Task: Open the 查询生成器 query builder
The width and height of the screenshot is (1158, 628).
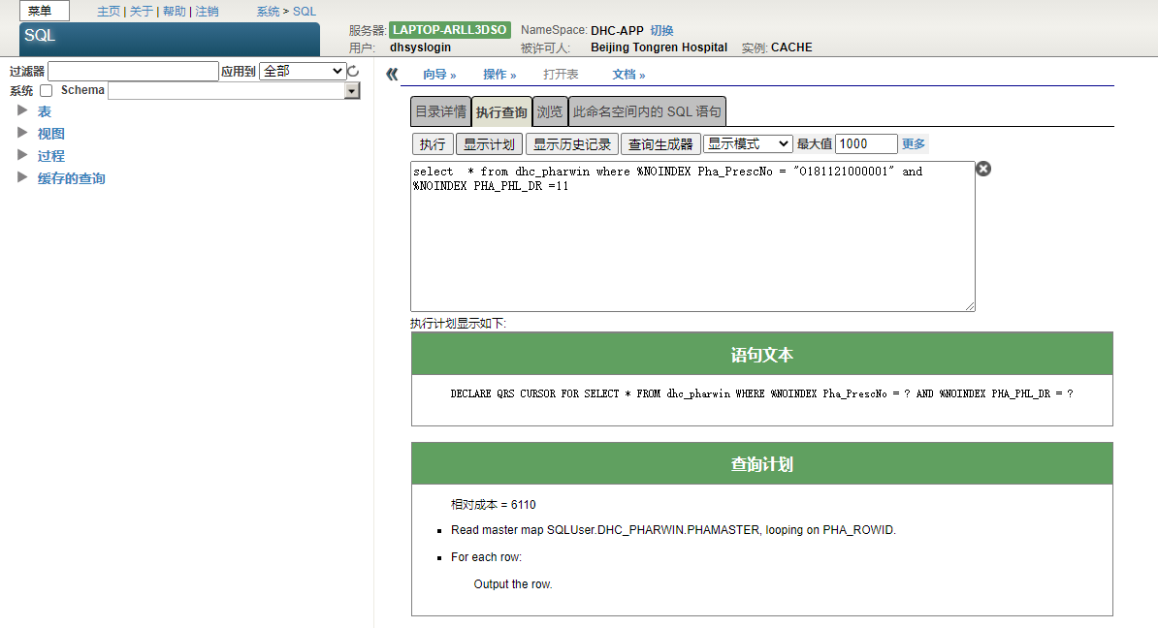Action: [x=660, y=144]
